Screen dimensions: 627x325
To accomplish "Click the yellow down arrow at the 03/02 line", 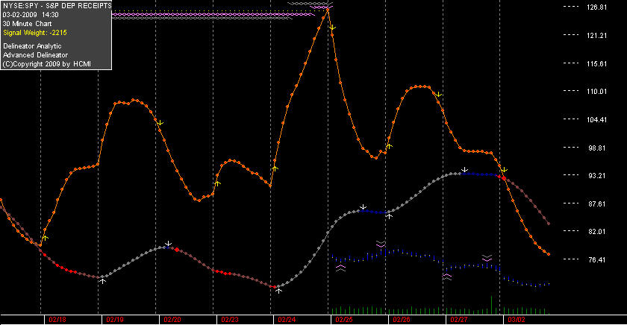I will [x=505, y=170].
